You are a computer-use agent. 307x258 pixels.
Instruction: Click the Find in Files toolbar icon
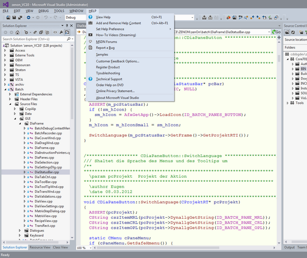[240, 18]
